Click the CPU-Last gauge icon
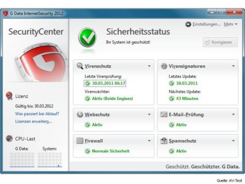 pyautogui.click(x=9, y=138)
